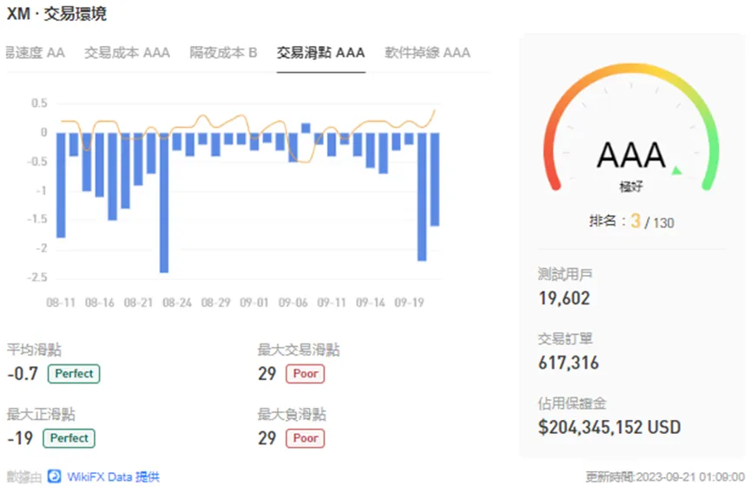Click the 29 value under 最大負滑點
This screenshot has height=492, width=751.
(267, 438)
